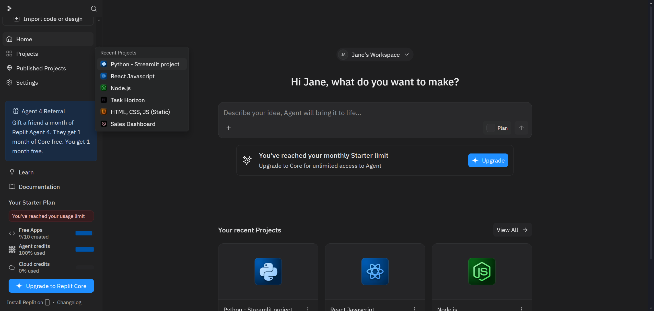
Task: Click the plus attachment icon in prompt box
Action: coord(229,128)
